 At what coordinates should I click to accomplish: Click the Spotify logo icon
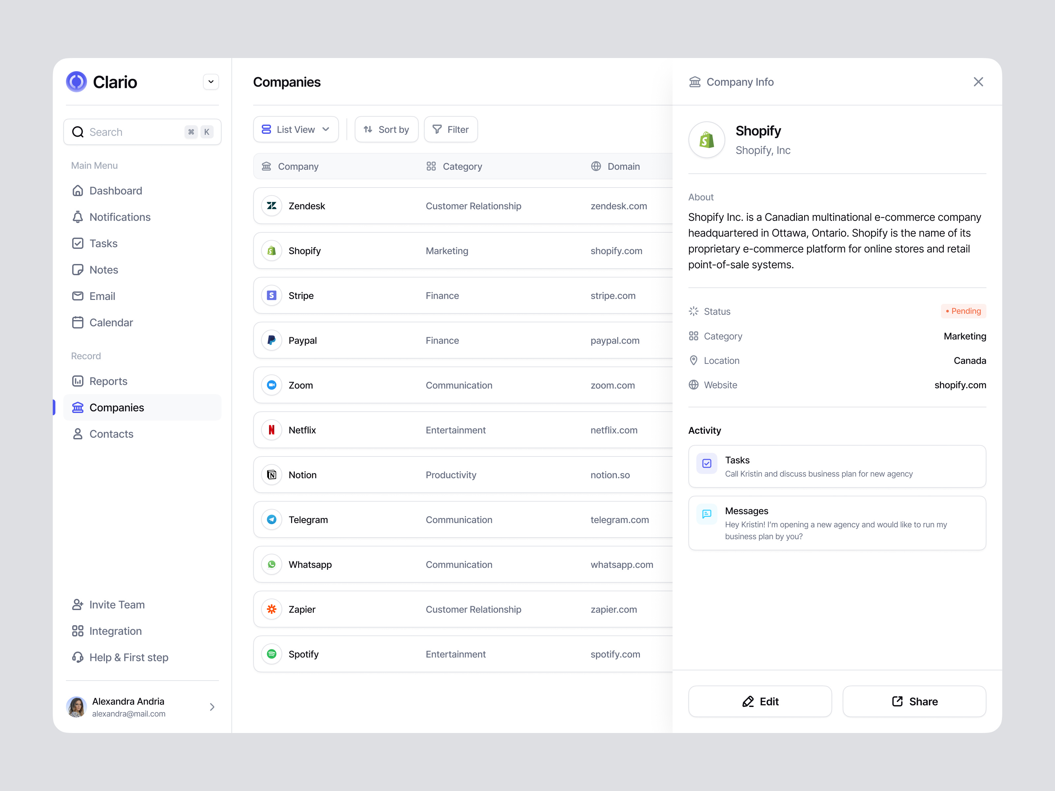[x=271, y=654]
